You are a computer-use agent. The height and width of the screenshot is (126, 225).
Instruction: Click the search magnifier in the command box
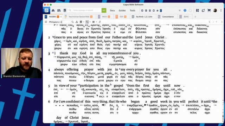point(70,10)
